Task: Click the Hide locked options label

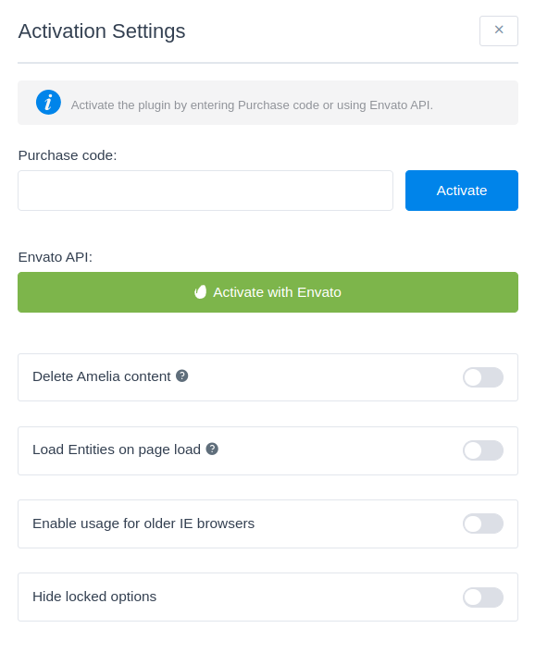Action: [x=94, y=597]
